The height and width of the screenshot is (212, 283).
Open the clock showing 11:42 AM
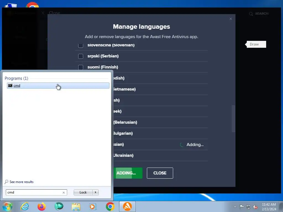pyautogui.click(x=269, y=207)
